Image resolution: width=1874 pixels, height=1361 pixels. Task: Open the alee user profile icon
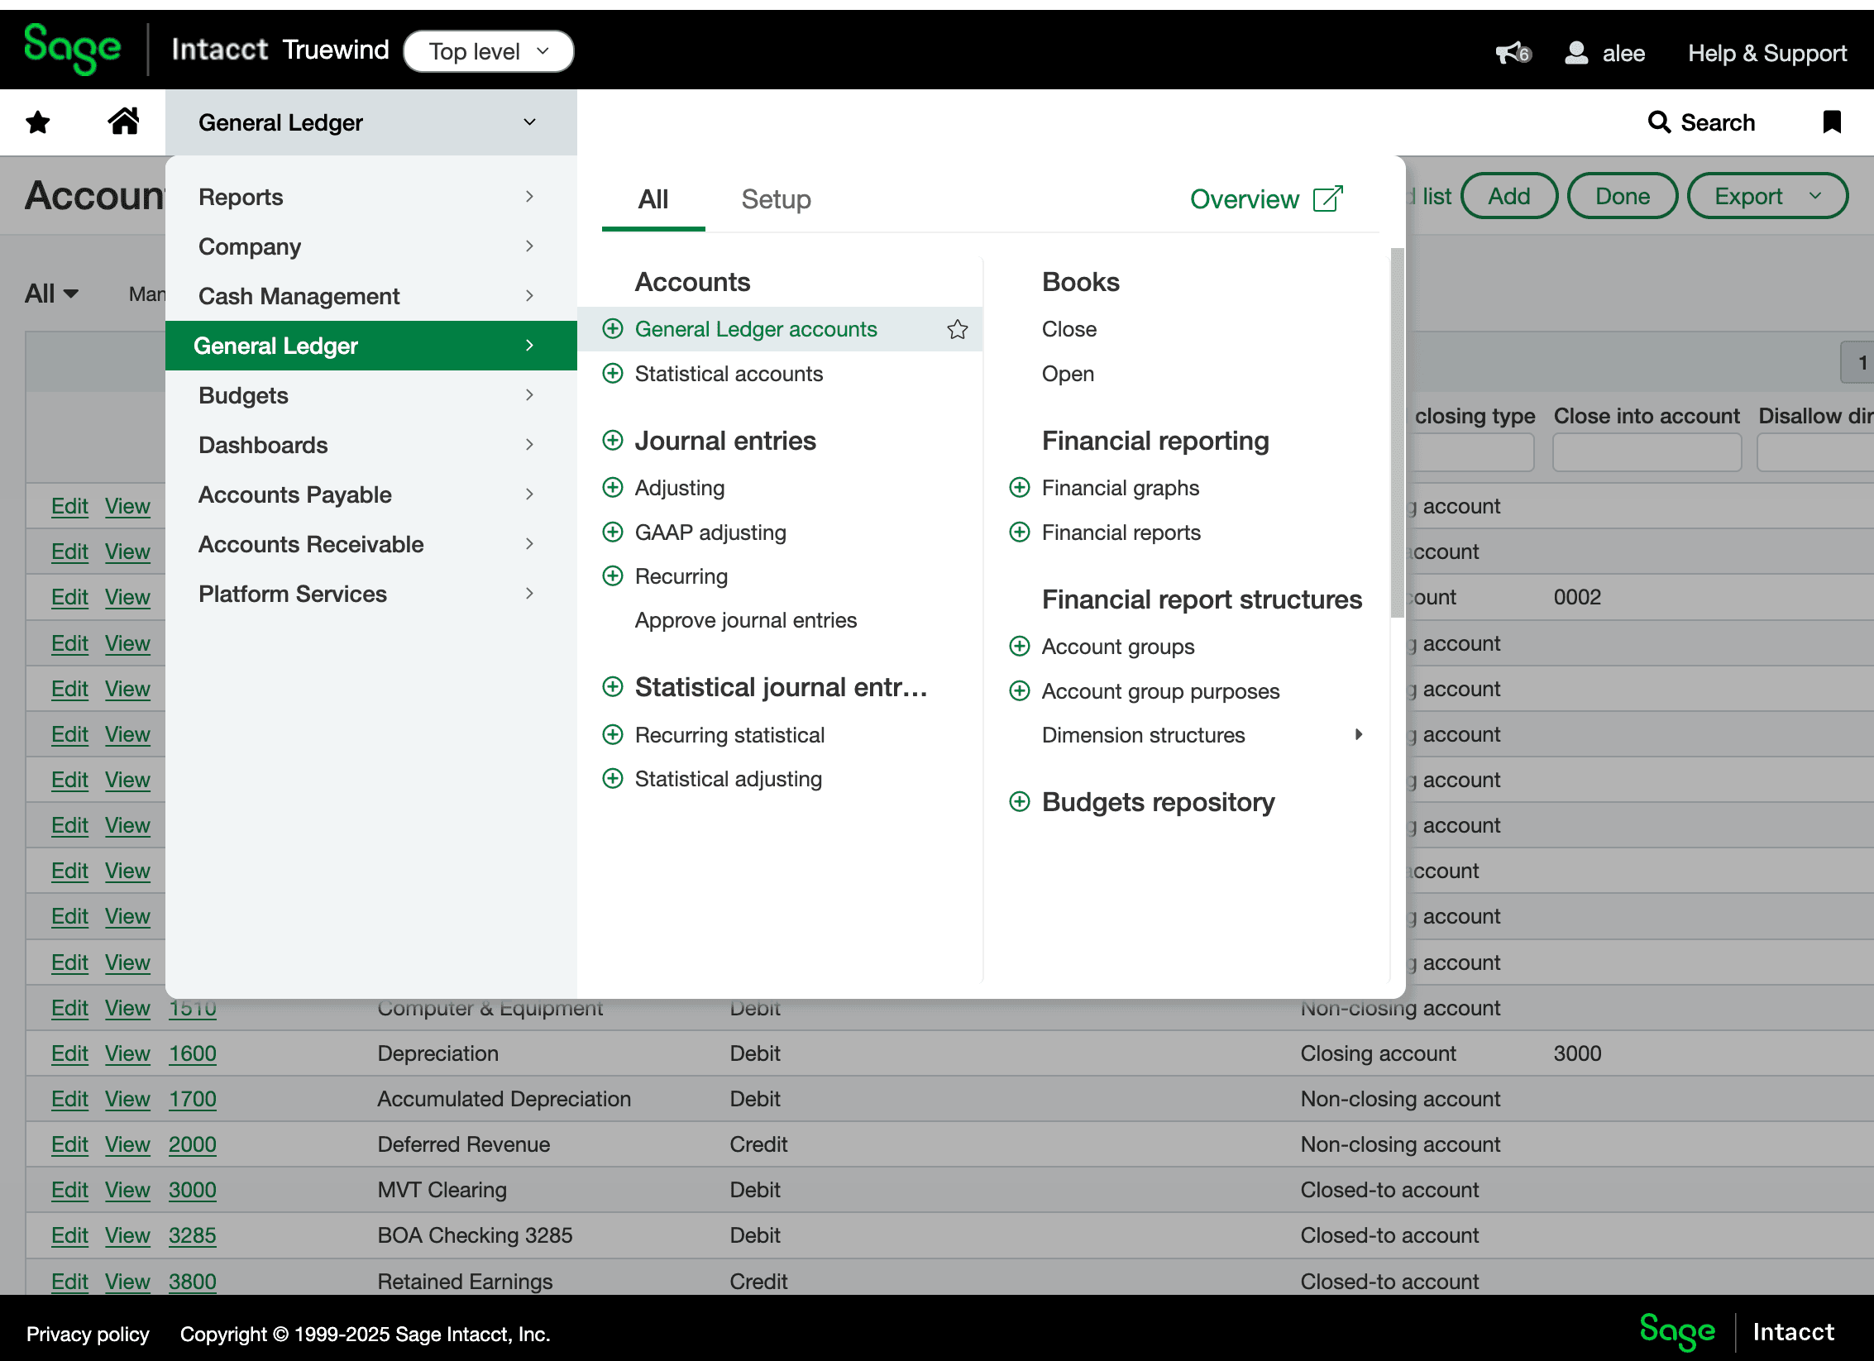click(1575, 52)
